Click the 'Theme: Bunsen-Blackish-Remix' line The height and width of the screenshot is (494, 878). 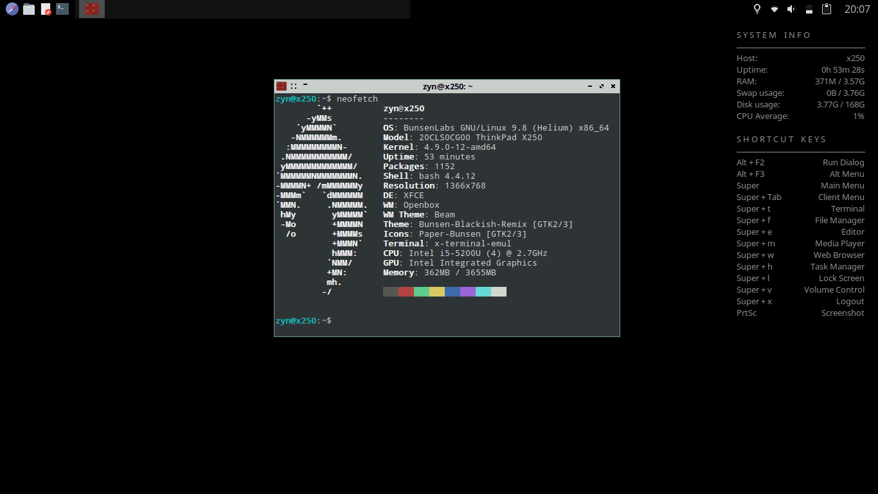[478, 224]
